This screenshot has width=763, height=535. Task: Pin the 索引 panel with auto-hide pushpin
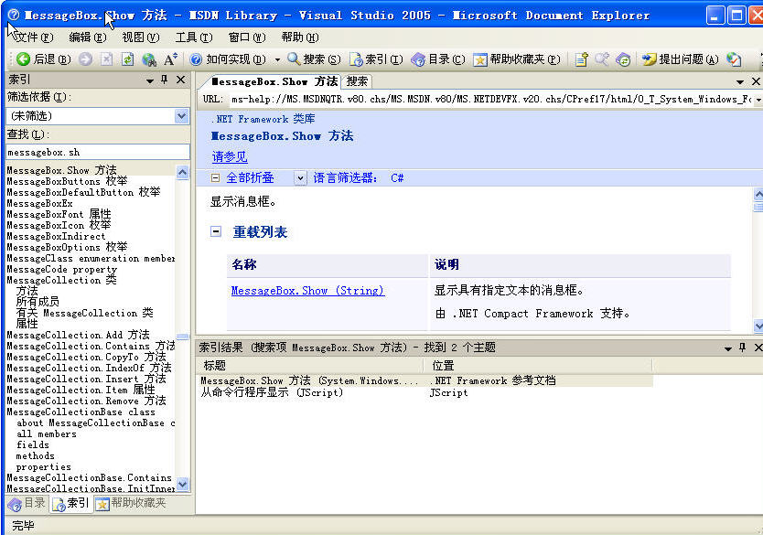[165, 80]
